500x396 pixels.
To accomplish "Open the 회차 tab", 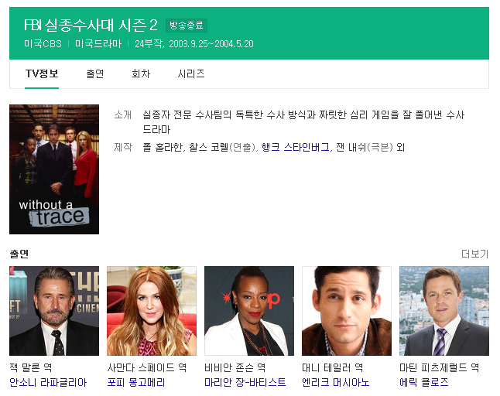I will coord(141,74).
